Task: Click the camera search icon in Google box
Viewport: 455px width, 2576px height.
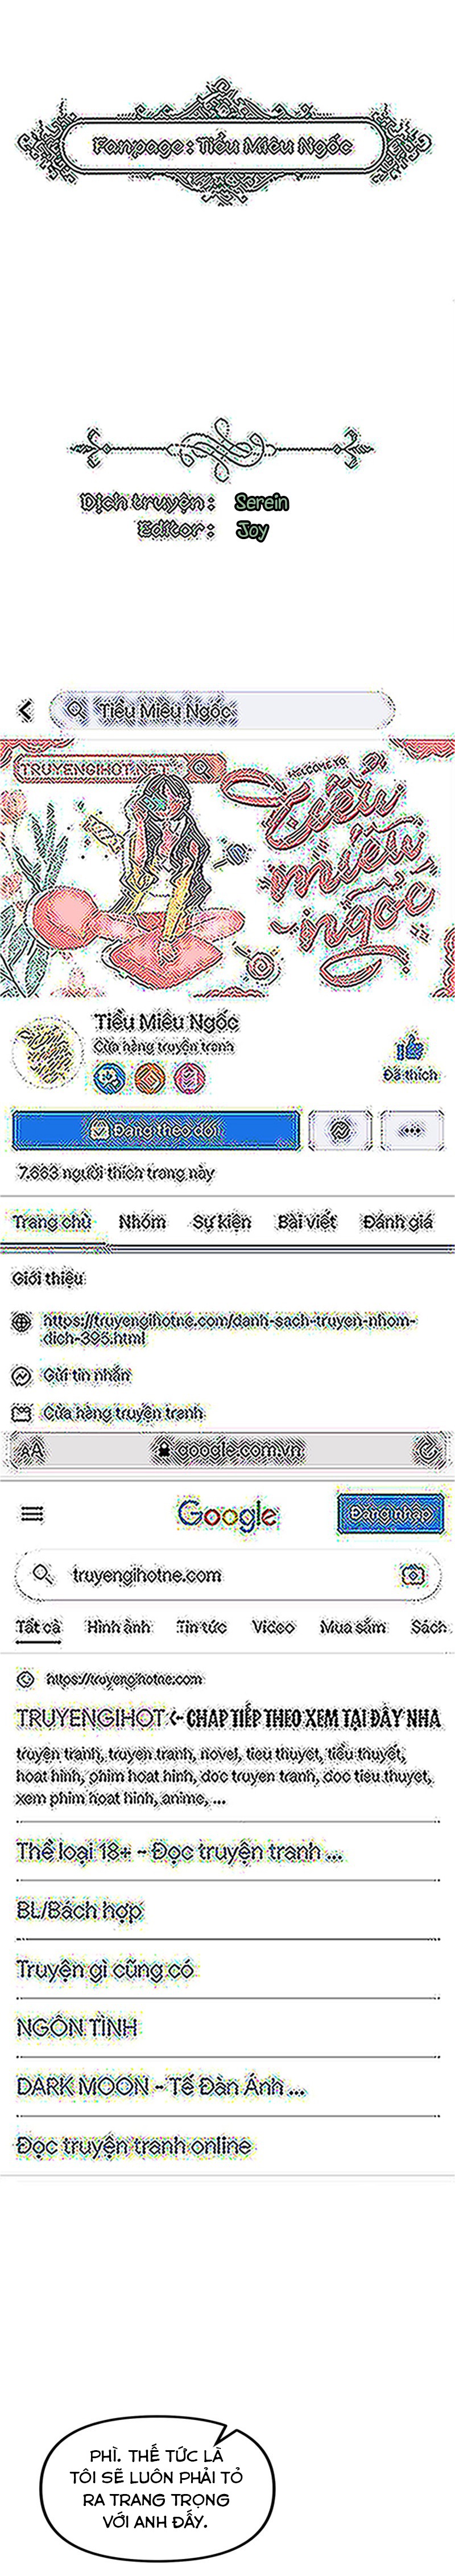Action: tap(412, 1575)
